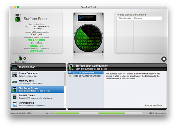
Task: Click Run Surface Scan button
Action: coord(153,105)
